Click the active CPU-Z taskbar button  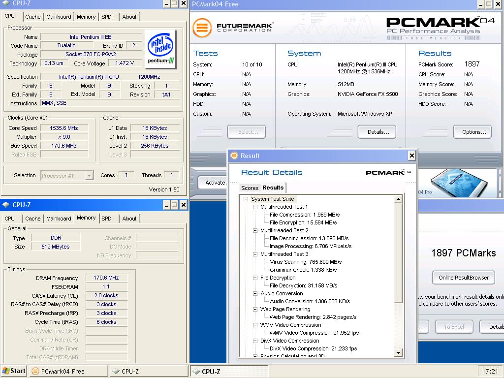pyautogui.click(x=229, y=371)
